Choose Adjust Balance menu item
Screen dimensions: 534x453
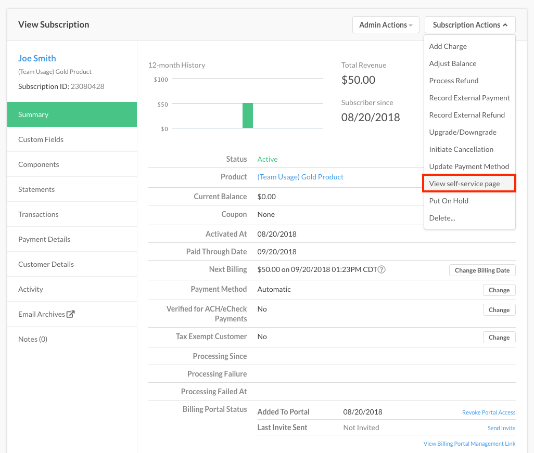(469, 63)
